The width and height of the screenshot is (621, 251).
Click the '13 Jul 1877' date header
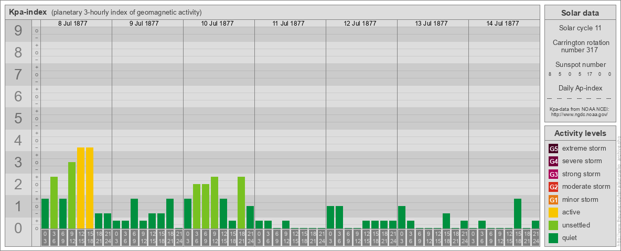click(x=431, y=24)
